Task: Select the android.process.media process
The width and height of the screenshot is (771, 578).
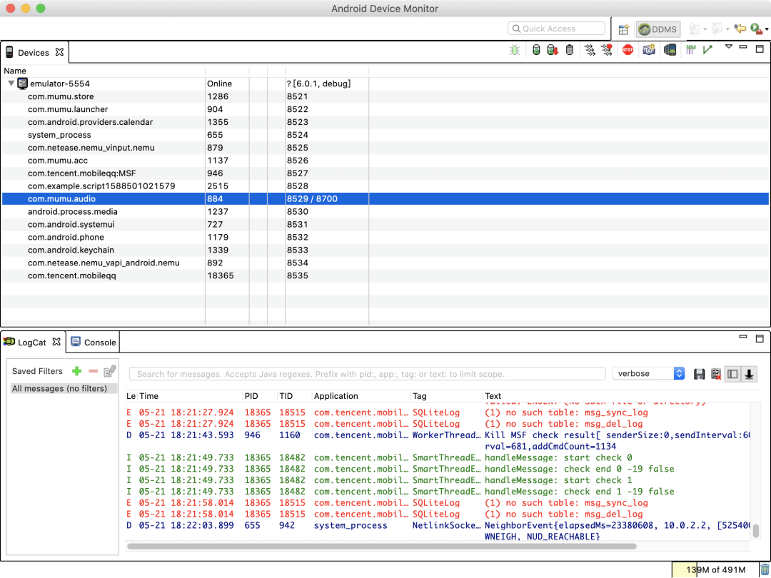Action: coord(385,211)
